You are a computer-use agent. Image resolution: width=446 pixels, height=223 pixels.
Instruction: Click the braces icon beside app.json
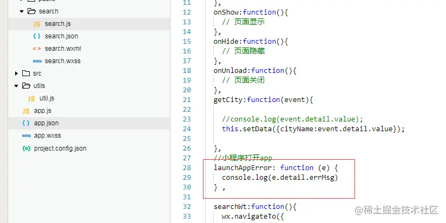[26, 123]
